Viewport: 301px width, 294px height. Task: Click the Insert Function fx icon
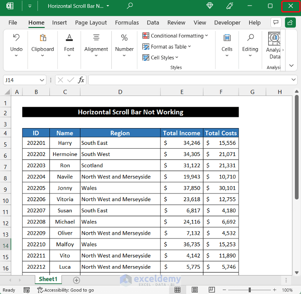coord(81,80)
